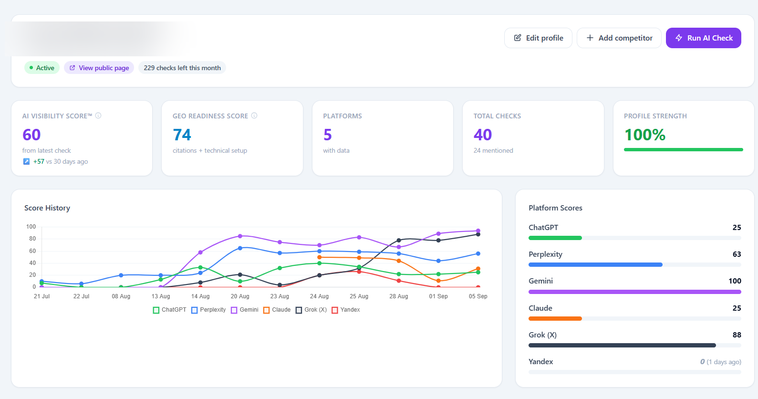Click the Active status badge

click(42, 68)
